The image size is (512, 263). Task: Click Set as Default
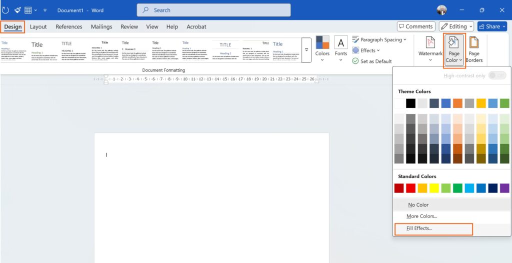pyautogui.click(x=372, y=61)
